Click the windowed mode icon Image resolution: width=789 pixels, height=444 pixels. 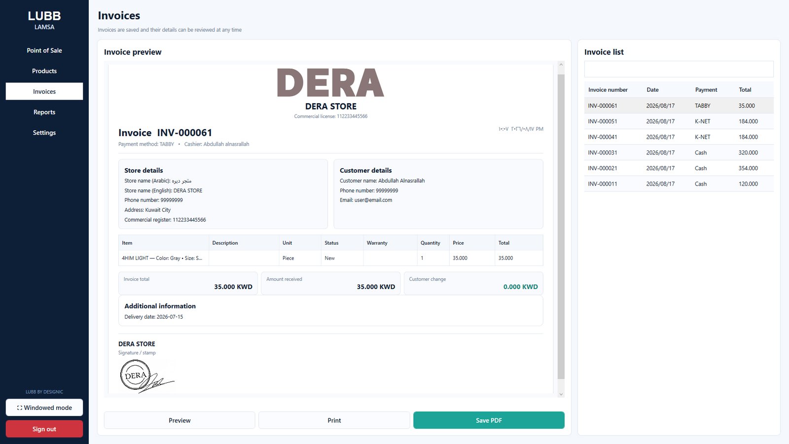coord(20,408)
